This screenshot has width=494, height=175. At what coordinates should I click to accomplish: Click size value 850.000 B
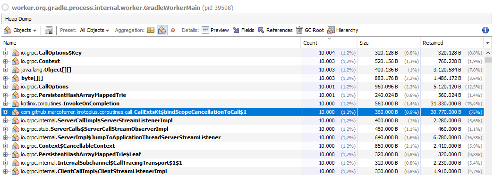(386, 146)
